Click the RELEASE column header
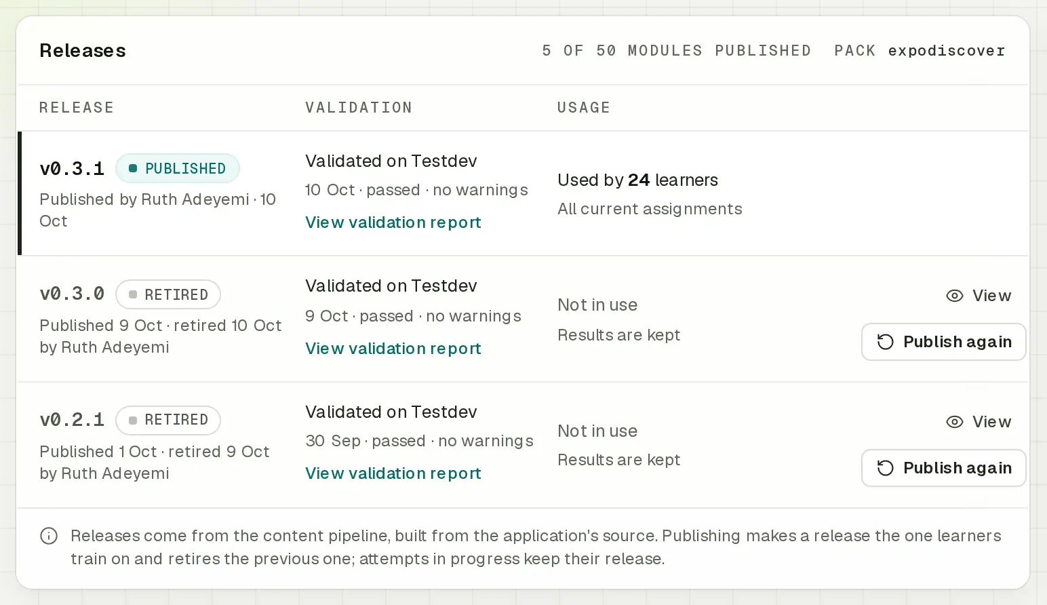Image resolution: width=1047 pixels, height=605 pixels. pos(77,107)
